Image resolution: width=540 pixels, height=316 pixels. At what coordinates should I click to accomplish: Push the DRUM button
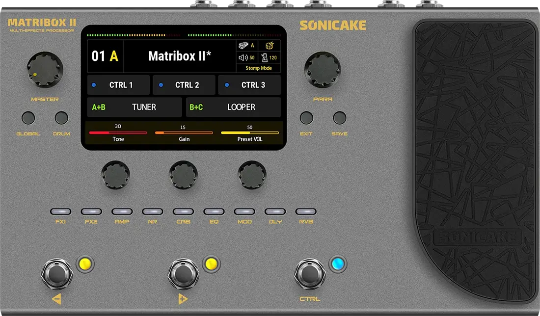(x=61, y=118)
